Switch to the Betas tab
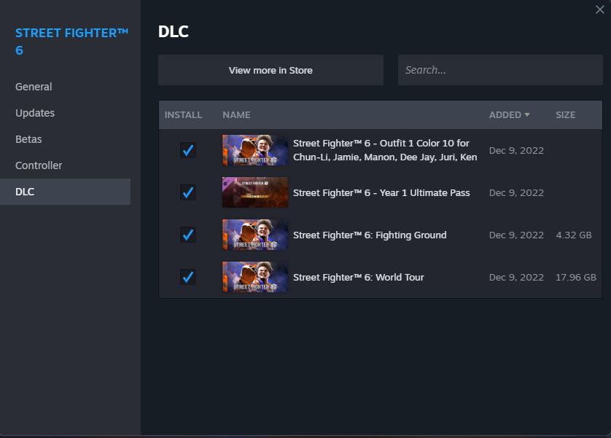This screenshot has height=438, width=611. pyautogui.click(x=28, y=139)
